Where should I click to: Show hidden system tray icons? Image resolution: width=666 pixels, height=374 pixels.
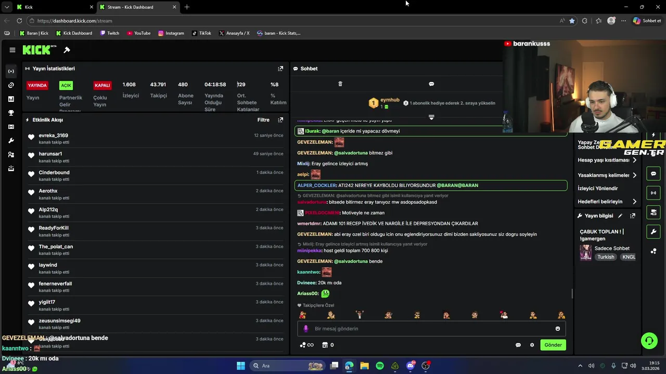click(x=581, y=366)
